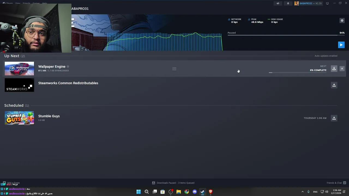Viewport: 349px width, 196px height.
Task: Open the notifications bell
Action: pyautogui.click(x=288, y=3)
